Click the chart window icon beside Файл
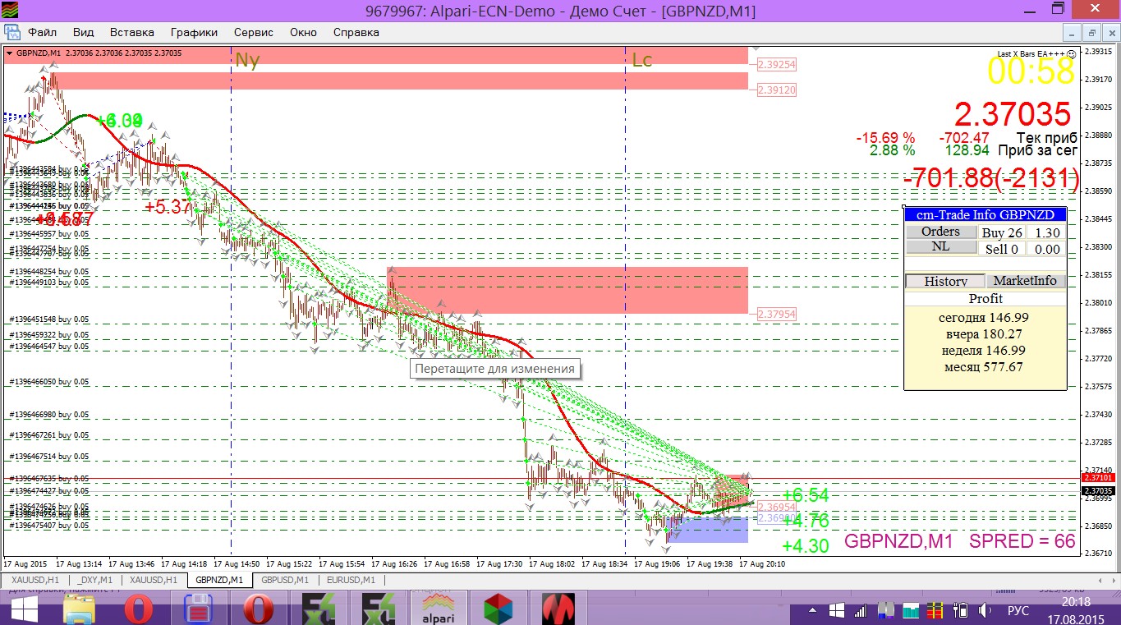 12,32
